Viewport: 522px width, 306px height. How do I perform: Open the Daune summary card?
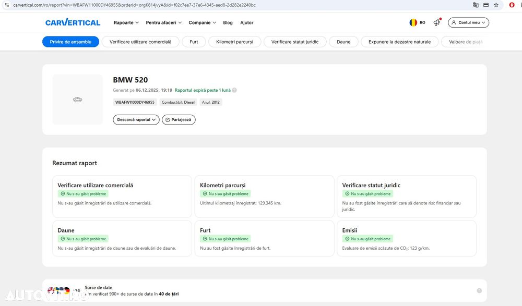[x=122, y=238]
